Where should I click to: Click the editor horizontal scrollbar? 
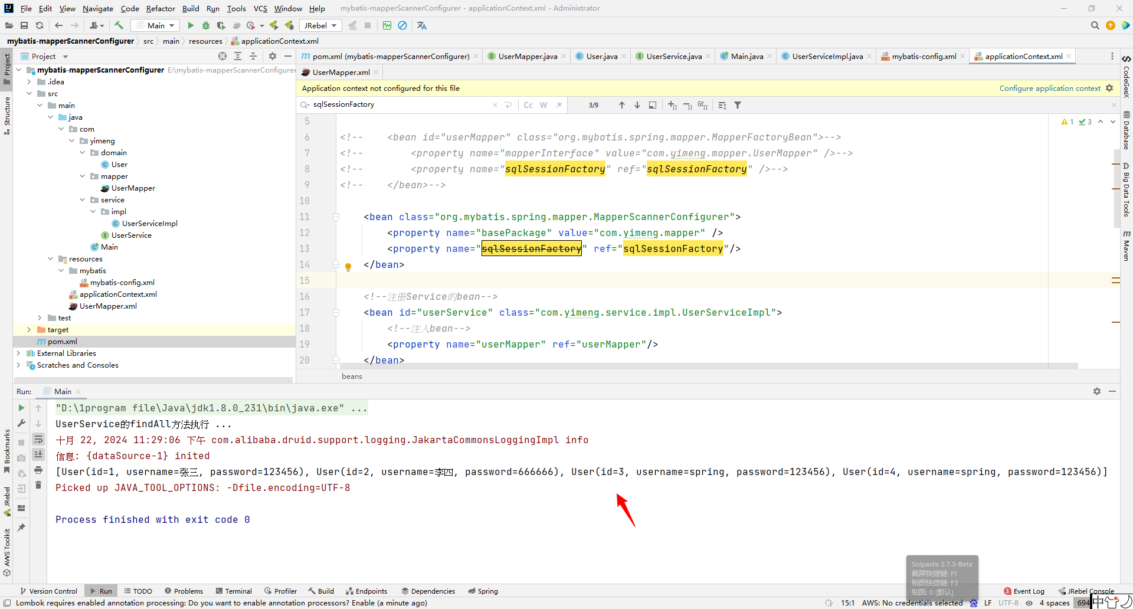coord(708,366)
